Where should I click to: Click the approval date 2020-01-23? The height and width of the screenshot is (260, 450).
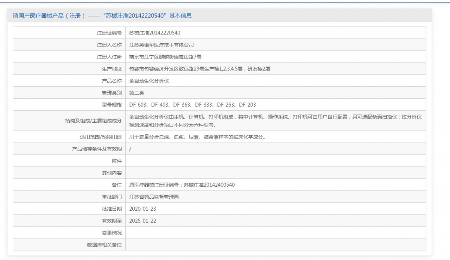142,209
